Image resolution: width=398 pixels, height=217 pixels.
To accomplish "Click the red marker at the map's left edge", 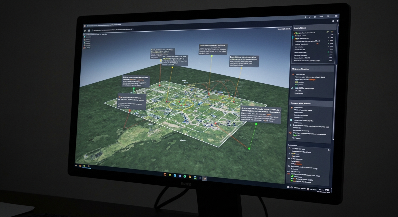I will click(130, 110).
